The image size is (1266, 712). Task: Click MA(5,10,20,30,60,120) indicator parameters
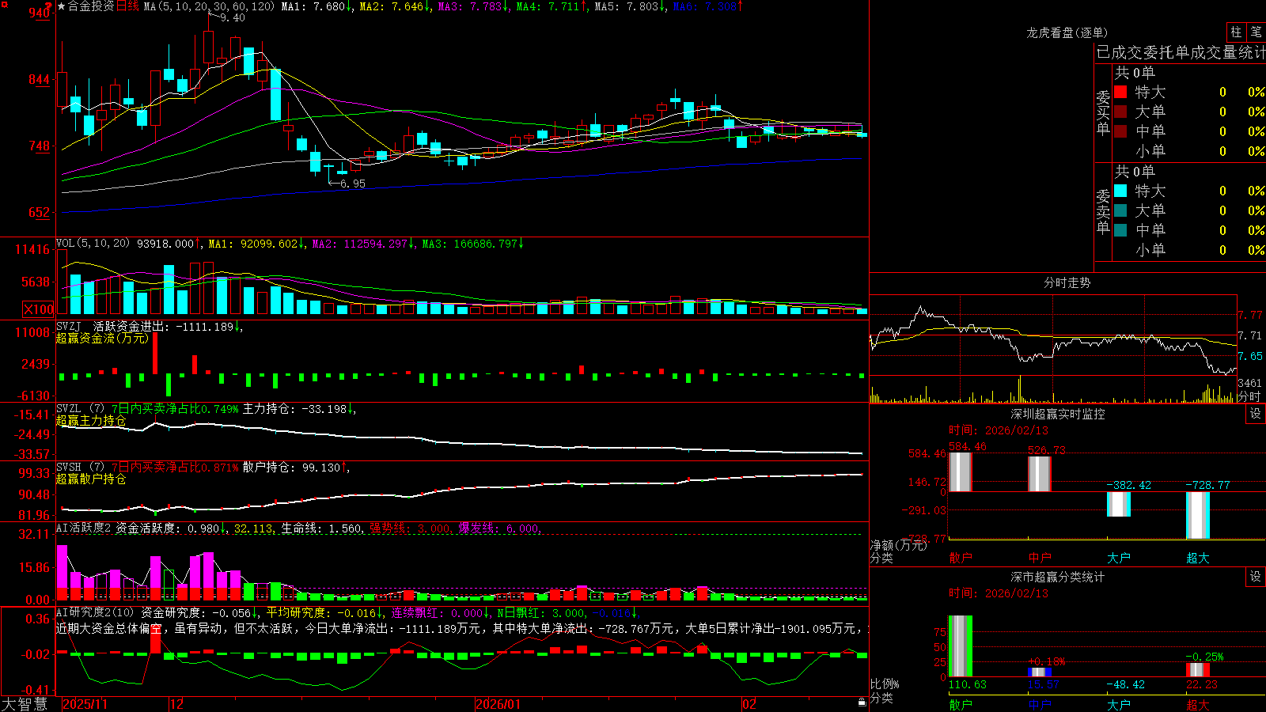tap(209, 6)
